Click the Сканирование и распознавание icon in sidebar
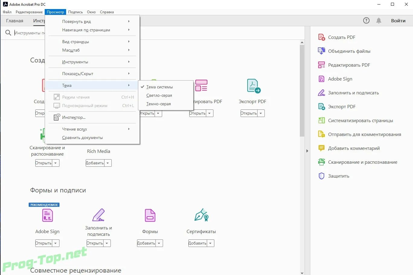The height and width of the screenshot is (275, 413). tap(322, 162)
